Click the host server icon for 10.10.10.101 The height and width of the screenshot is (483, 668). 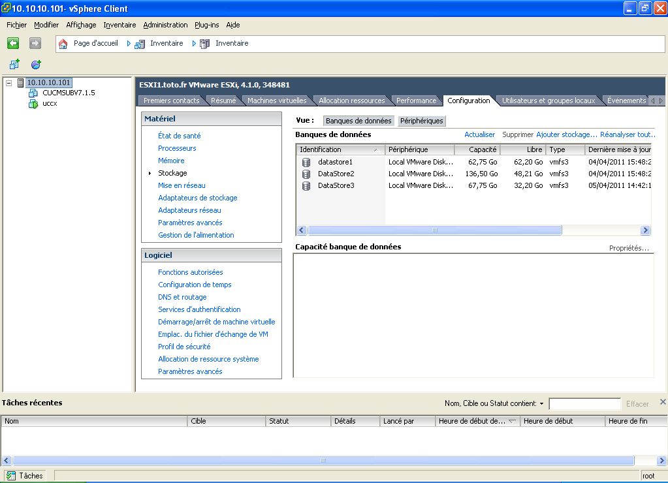20,83
